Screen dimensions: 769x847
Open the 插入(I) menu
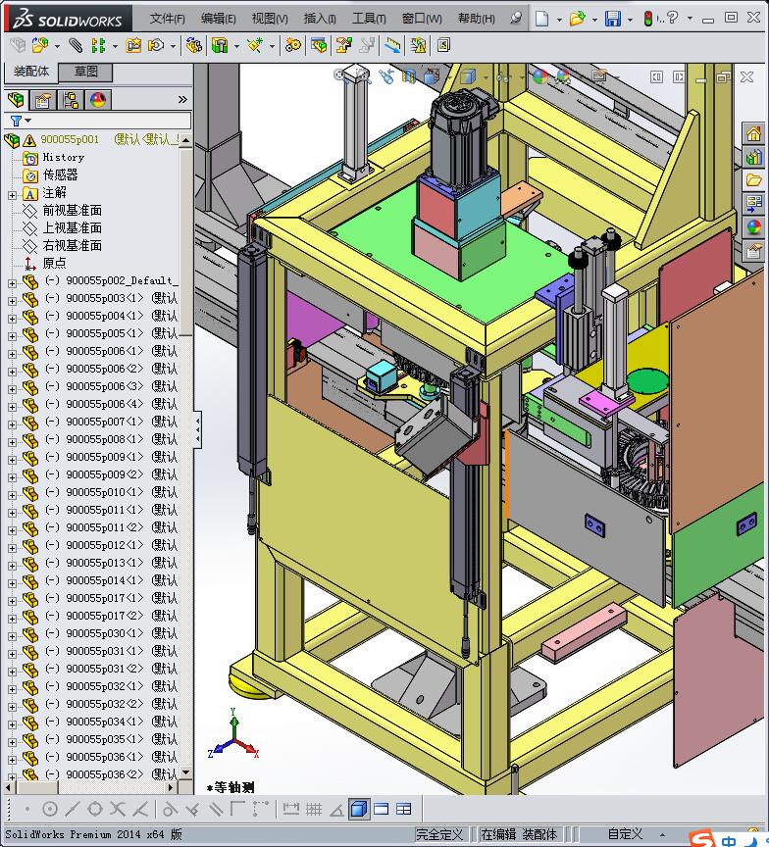tap(320, 19)
